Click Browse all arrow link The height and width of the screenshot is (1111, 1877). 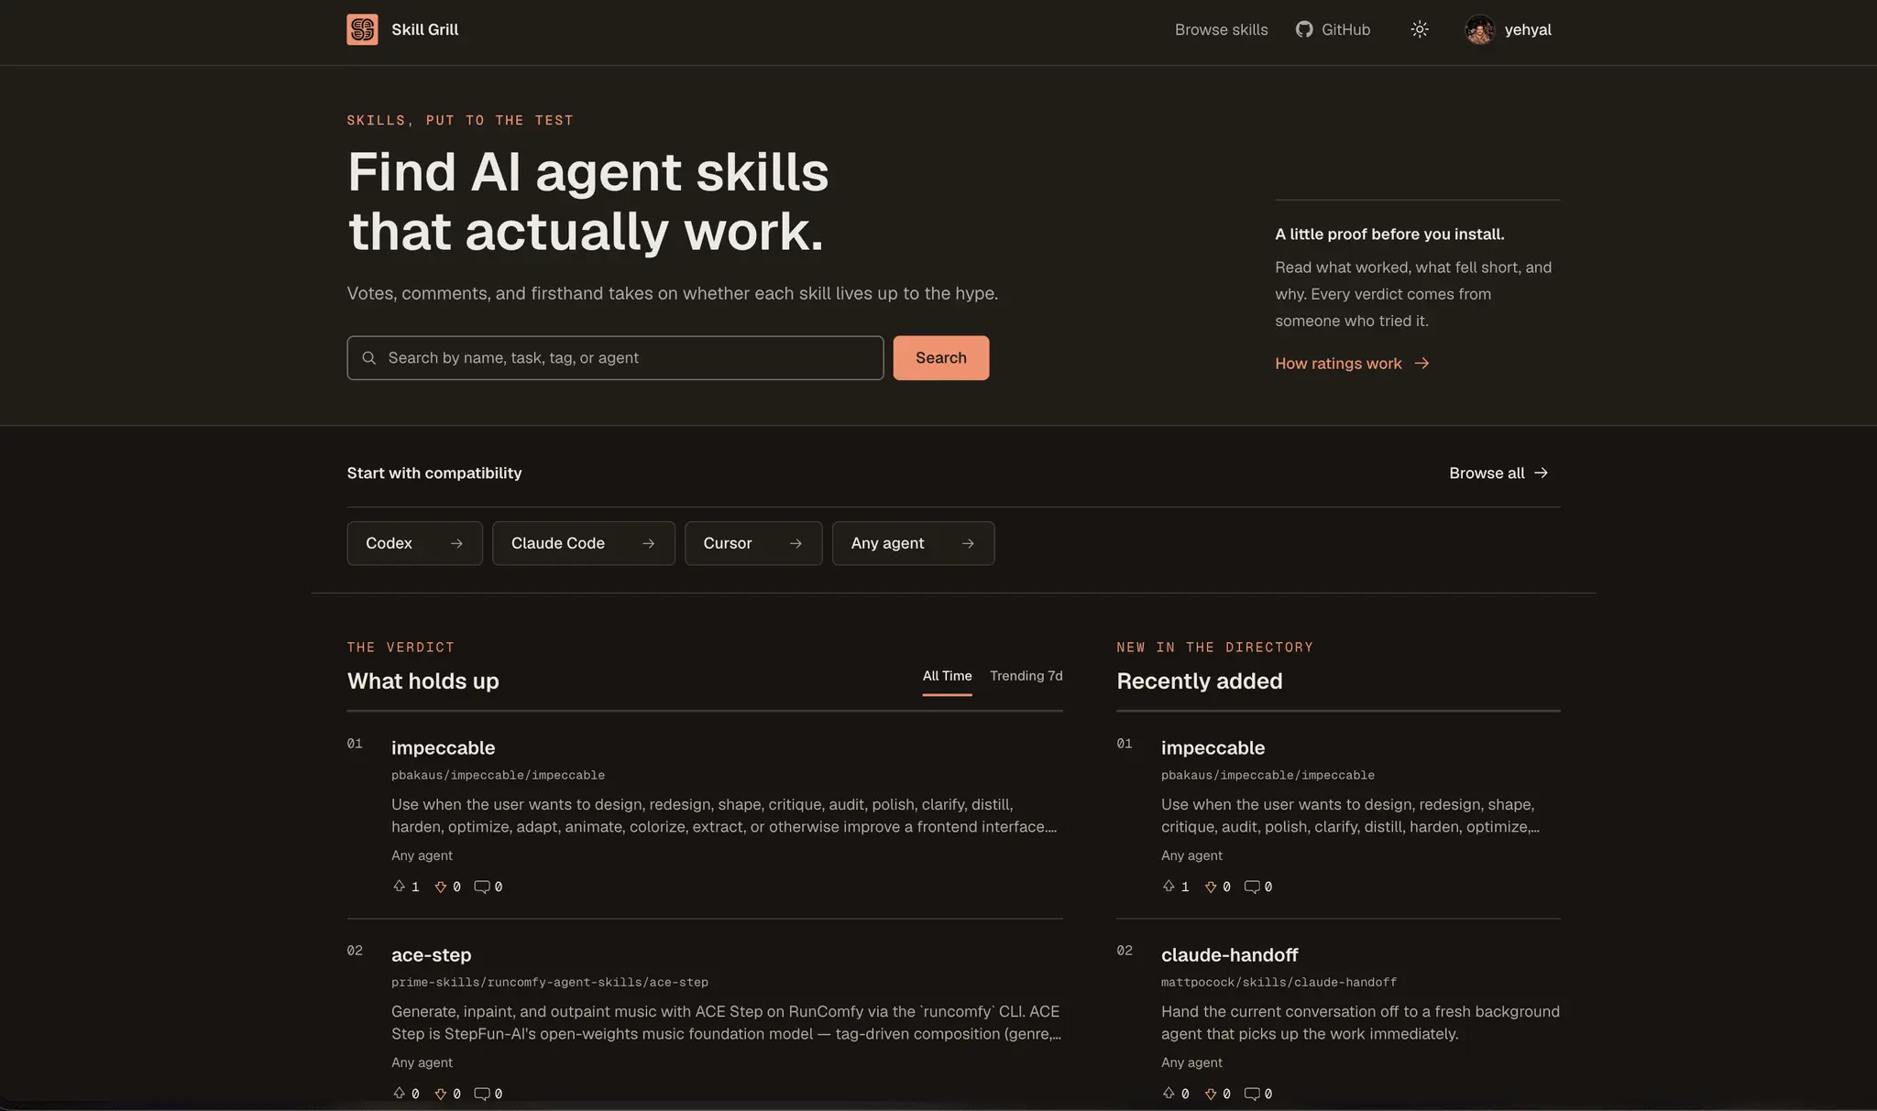point(1498,473)
